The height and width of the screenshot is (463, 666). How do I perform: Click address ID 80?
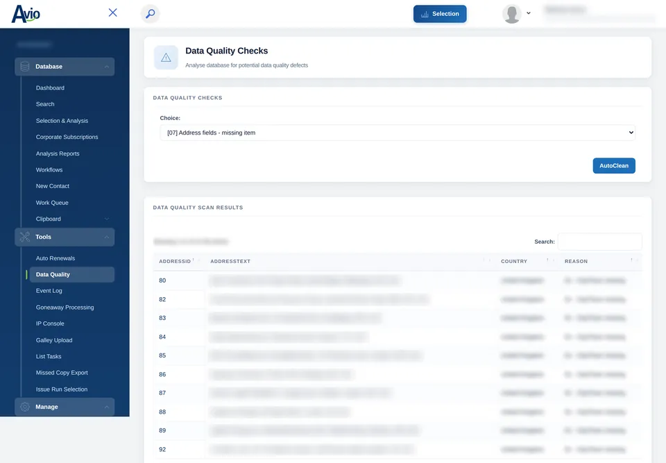(162, 280)
